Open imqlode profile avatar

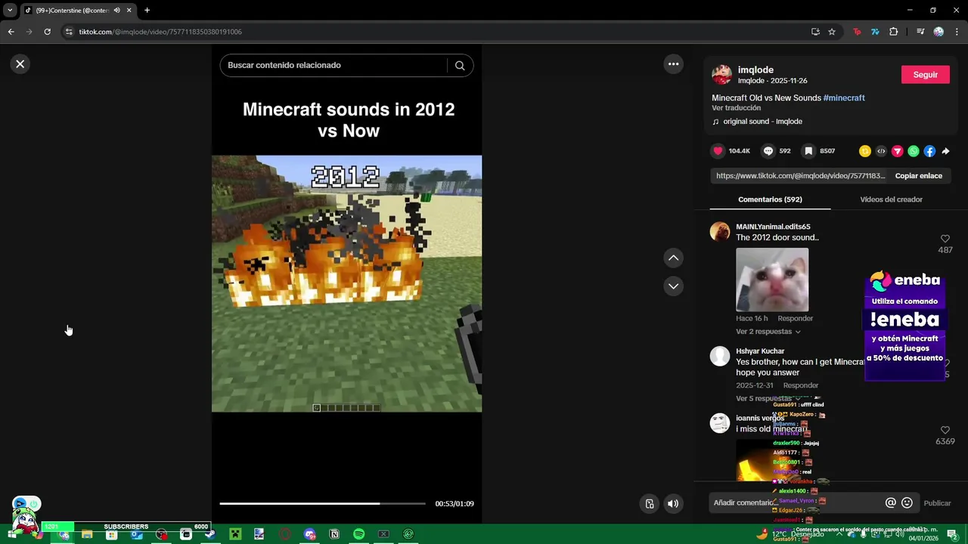[x=721, y=75]
